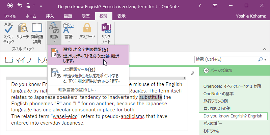Select 翻訳言語の選択 menu entry
This screenshot has width=270, height=135.
pyautogui.click(x=88, y=90)
